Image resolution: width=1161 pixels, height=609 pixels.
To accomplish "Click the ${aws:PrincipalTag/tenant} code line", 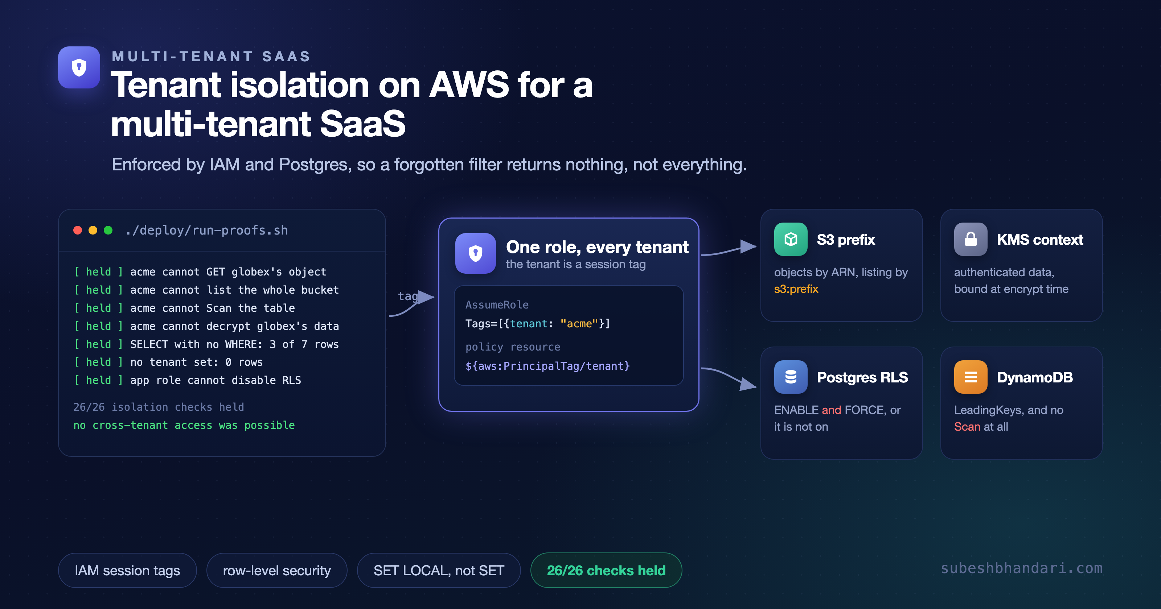I will click(x=547, y=366).
